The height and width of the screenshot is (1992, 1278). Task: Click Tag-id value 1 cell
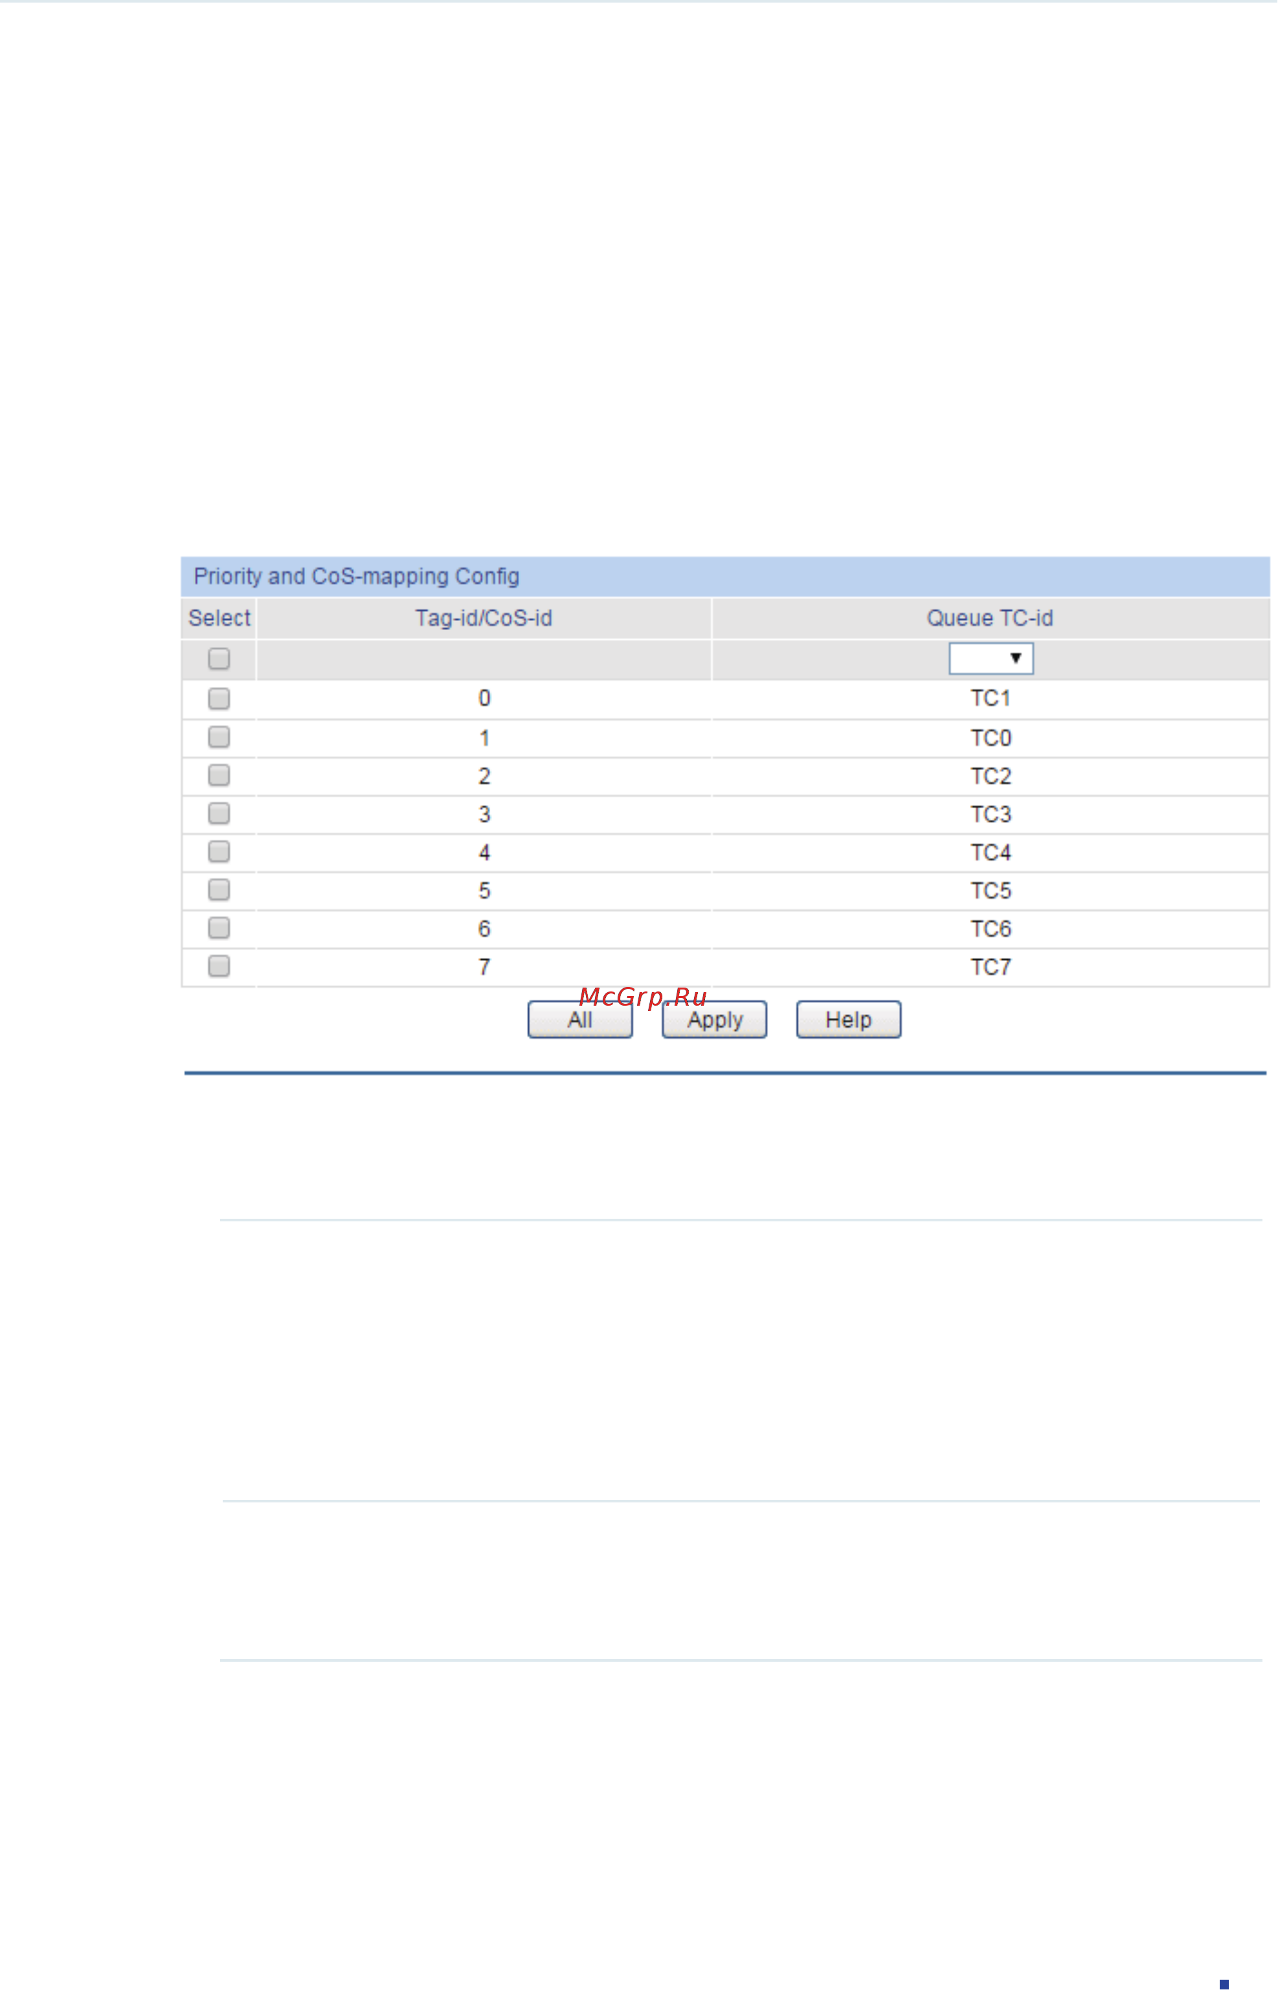tap(485, 738)
